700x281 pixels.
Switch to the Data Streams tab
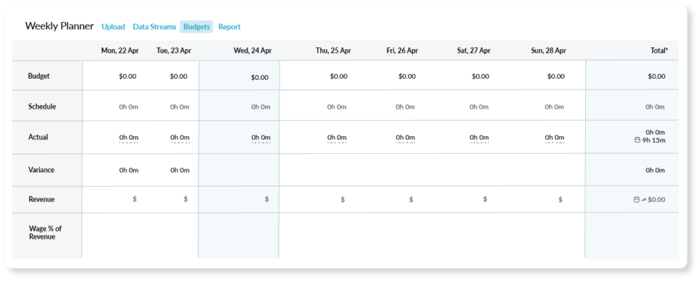tap(154, 27)
